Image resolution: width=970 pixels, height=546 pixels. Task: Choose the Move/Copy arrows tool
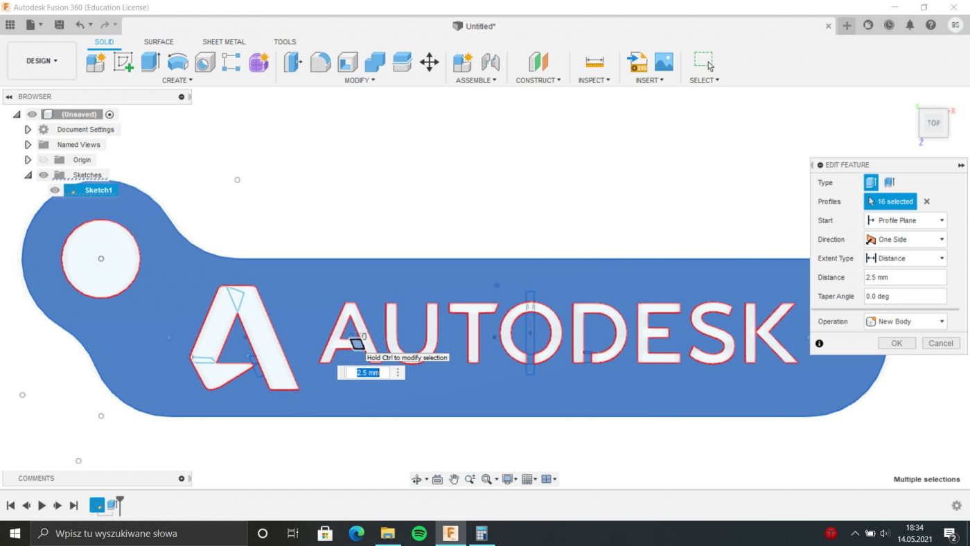pyautogui.click(x=430, y=62)
